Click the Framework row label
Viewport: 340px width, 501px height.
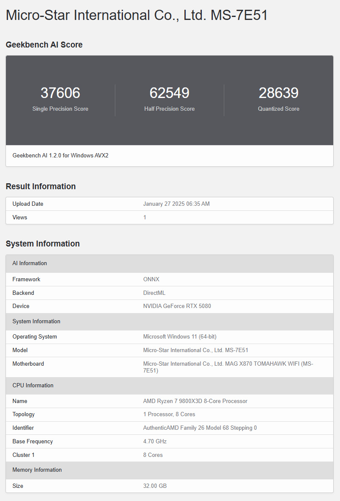pos(26,279)
